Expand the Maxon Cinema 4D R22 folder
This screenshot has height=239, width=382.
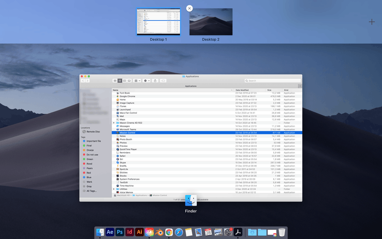click(x=114, y=123)
